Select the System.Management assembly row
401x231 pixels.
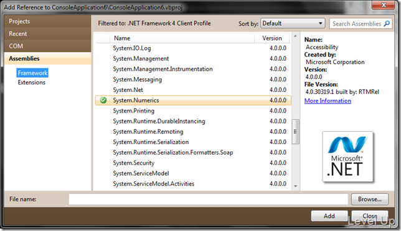click(193, 58)
